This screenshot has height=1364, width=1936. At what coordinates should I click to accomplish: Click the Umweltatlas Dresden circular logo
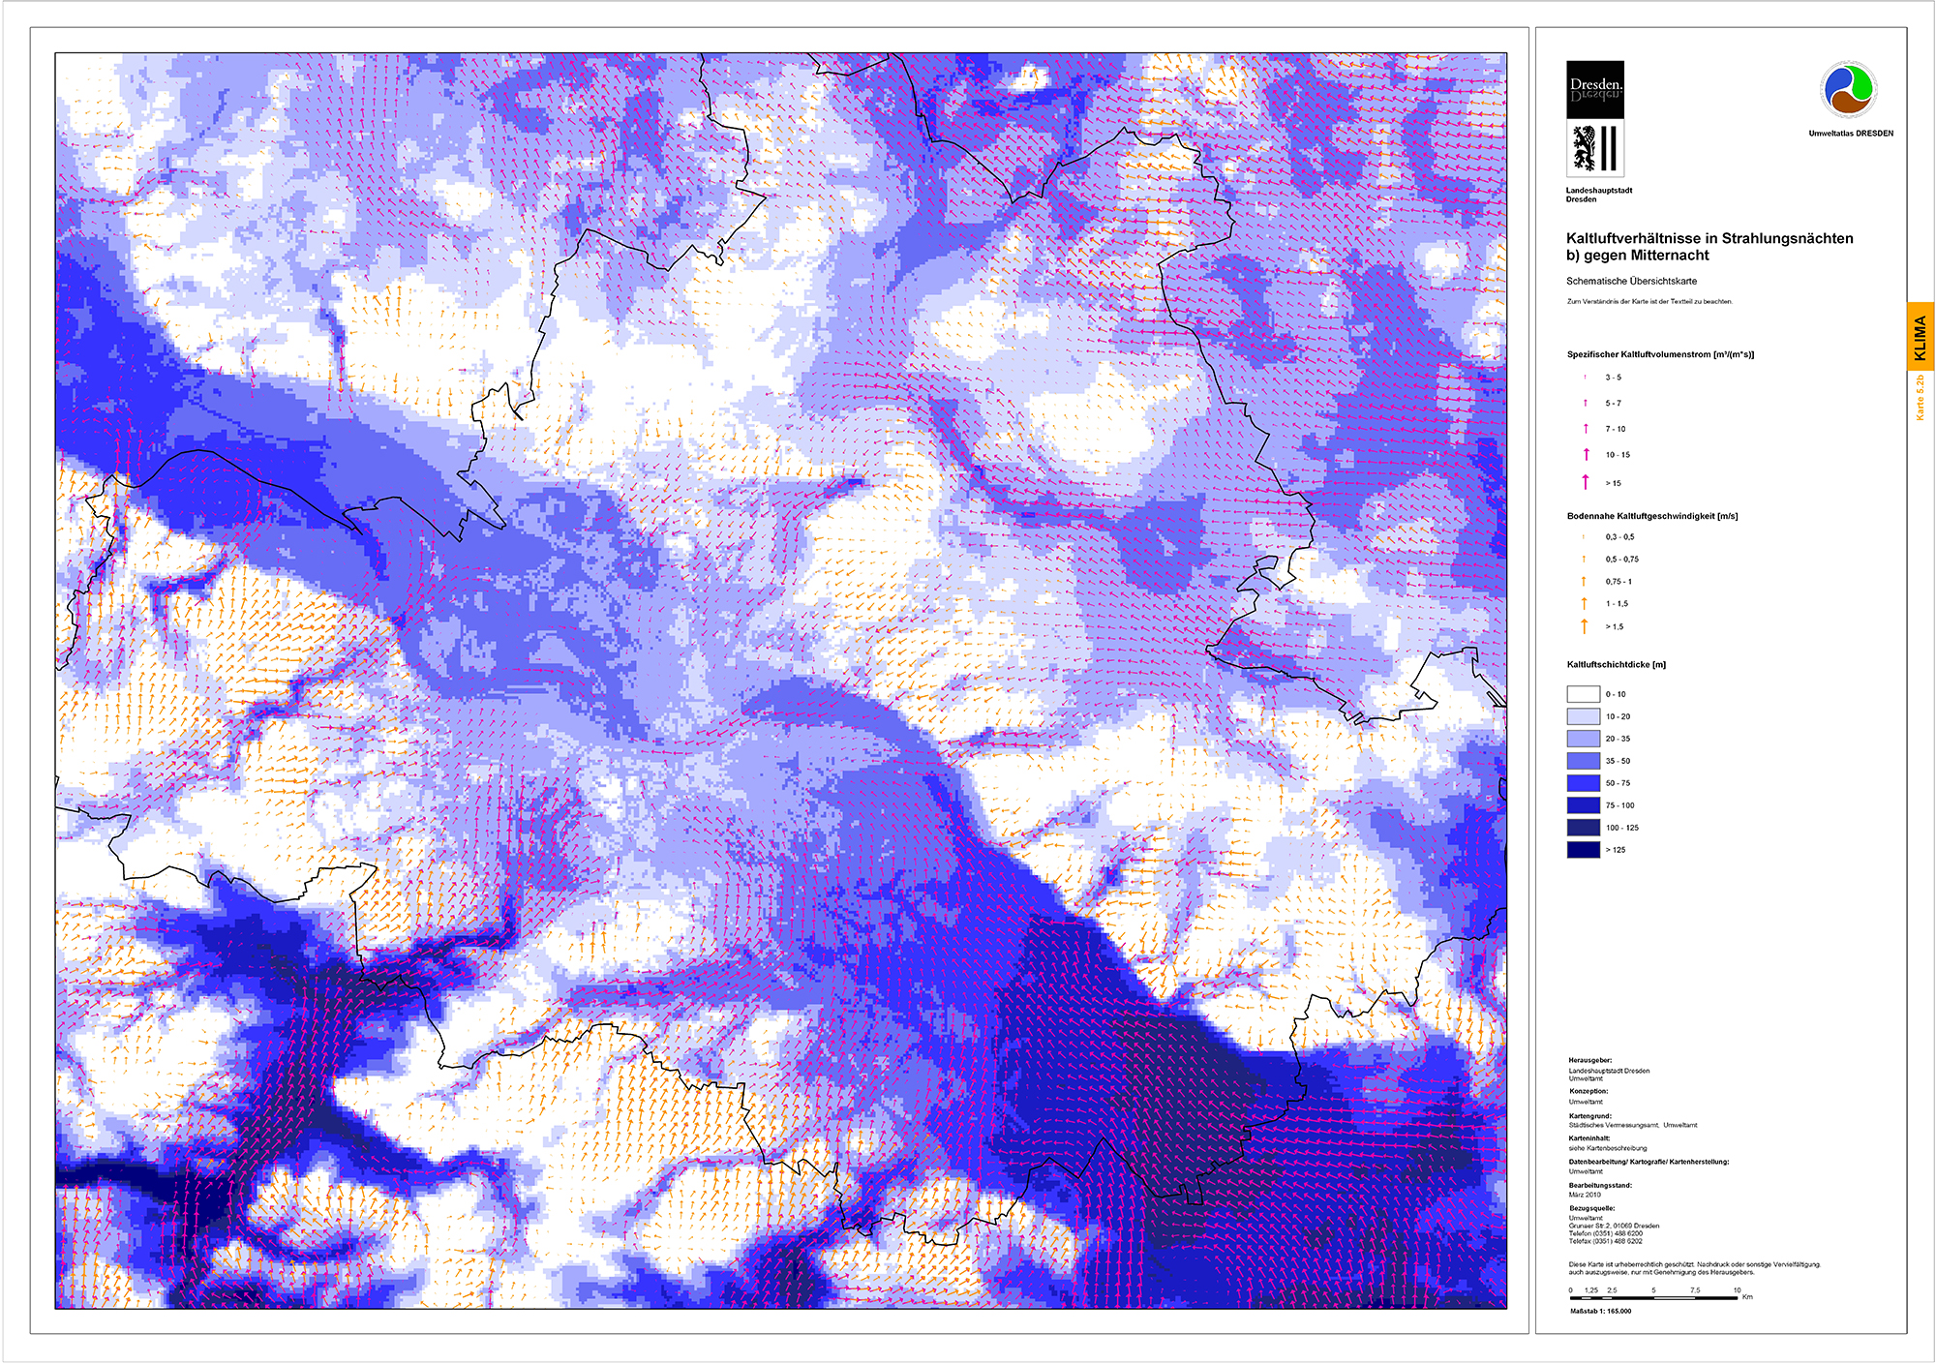tap(1849, 90)
